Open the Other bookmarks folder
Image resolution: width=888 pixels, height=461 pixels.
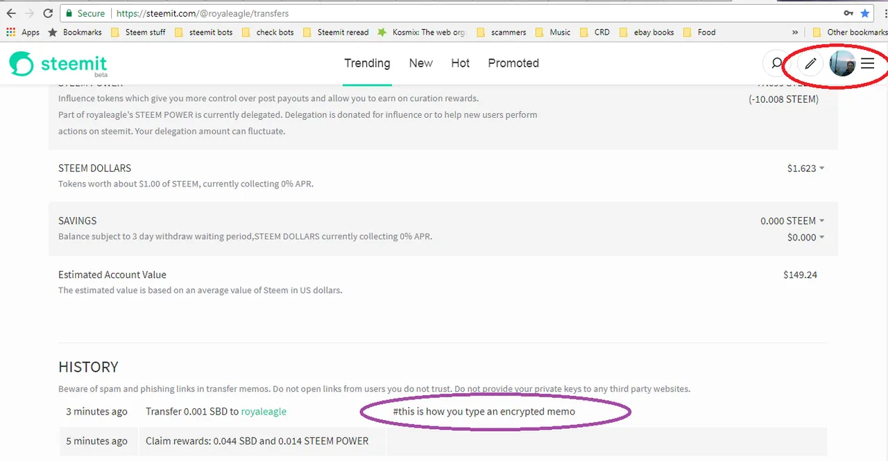tap(850, 32)
